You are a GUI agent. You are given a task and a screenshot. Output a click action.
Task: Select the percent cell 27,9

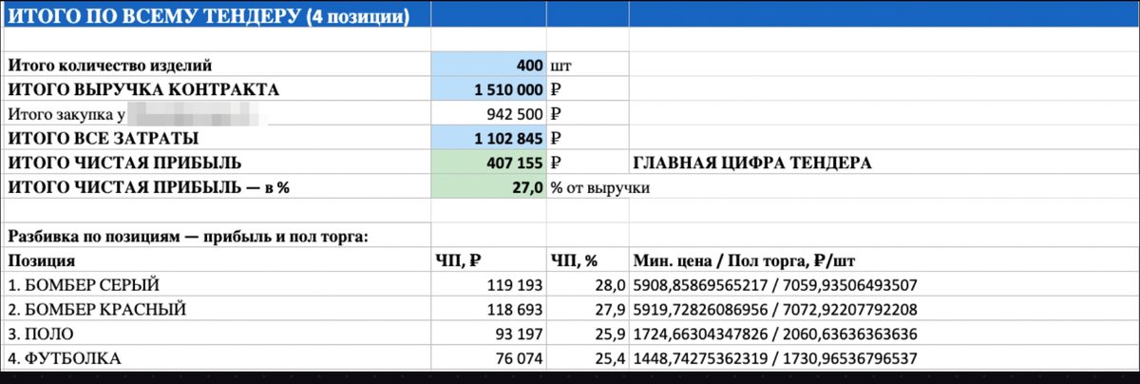click(587, 310)
